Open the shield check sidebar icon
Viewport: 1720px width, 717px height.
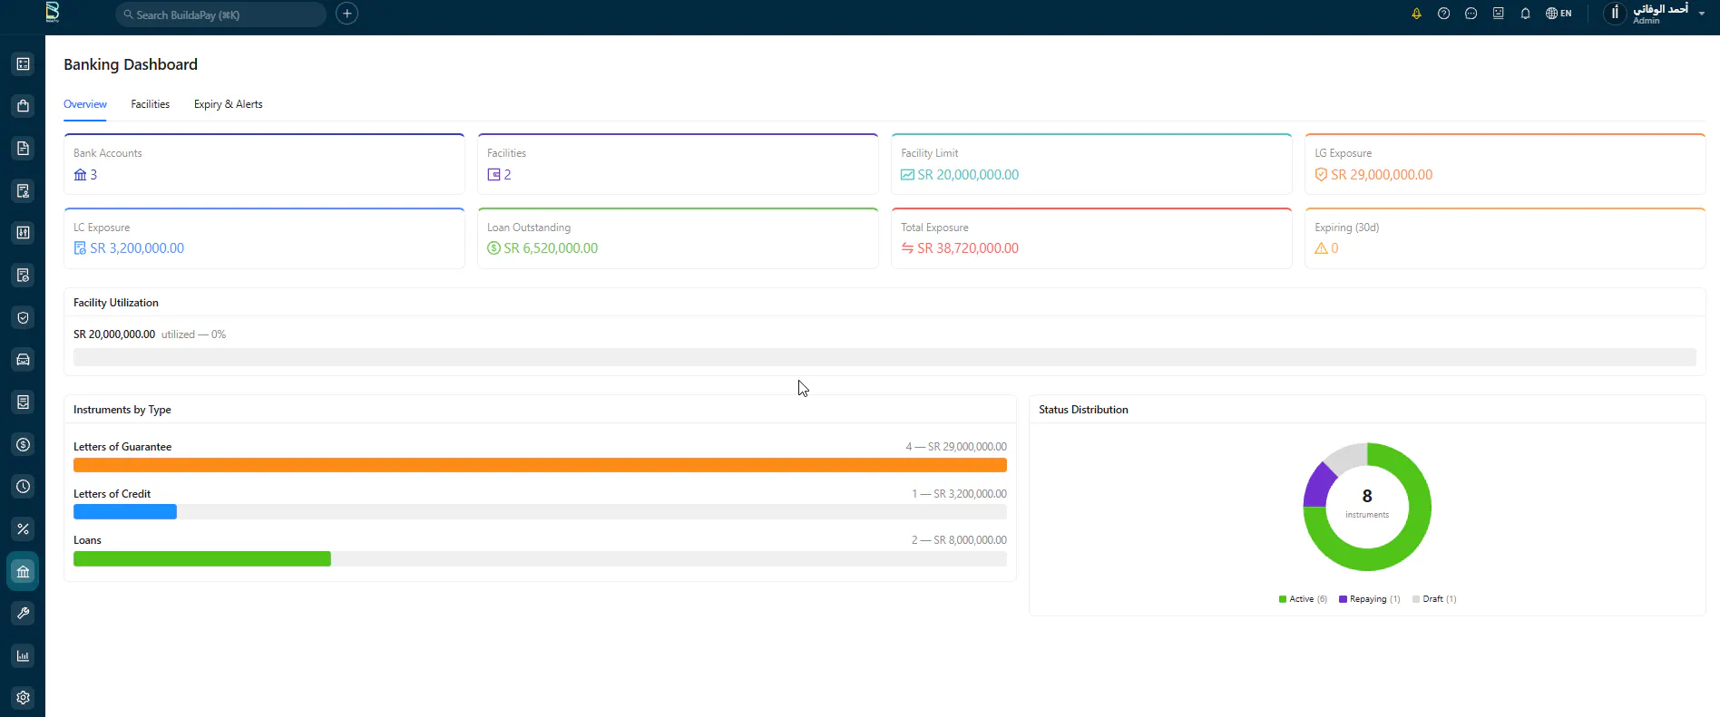[x=23, y=317]
